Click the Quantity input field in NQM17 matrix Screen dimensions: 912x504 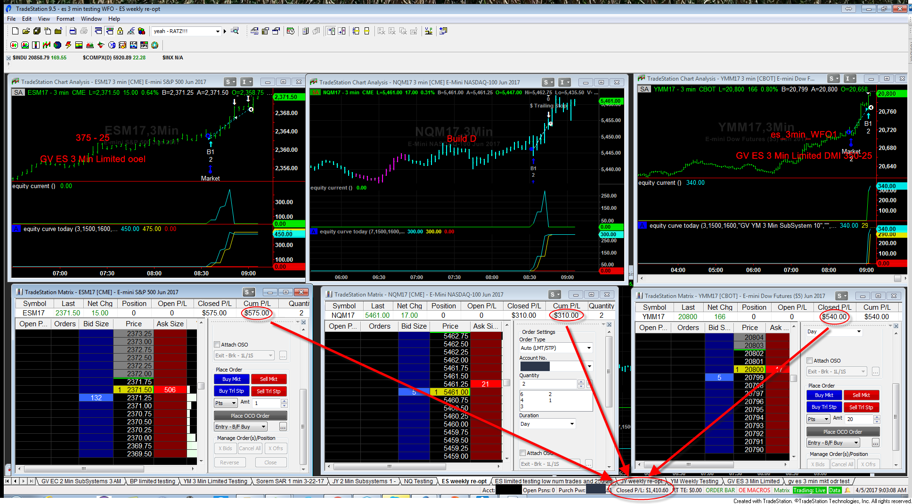tap(548, 384)
